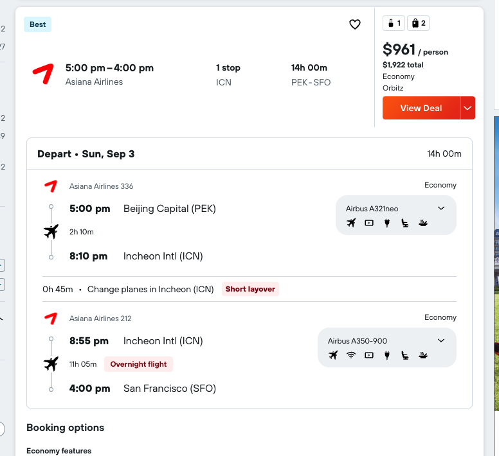Expand Airbus A350-900 amenities details

[x=440, y=340]
